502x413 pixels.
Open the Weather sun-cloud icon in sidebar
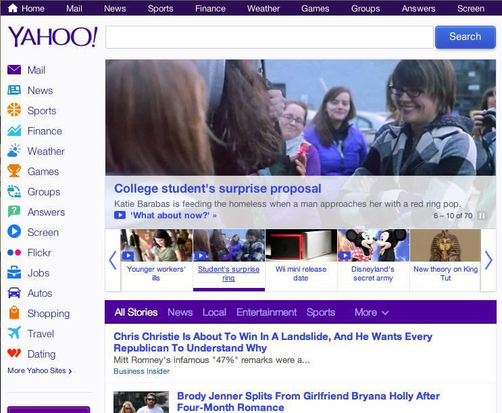pyautogui.click(x=14, y=151)
